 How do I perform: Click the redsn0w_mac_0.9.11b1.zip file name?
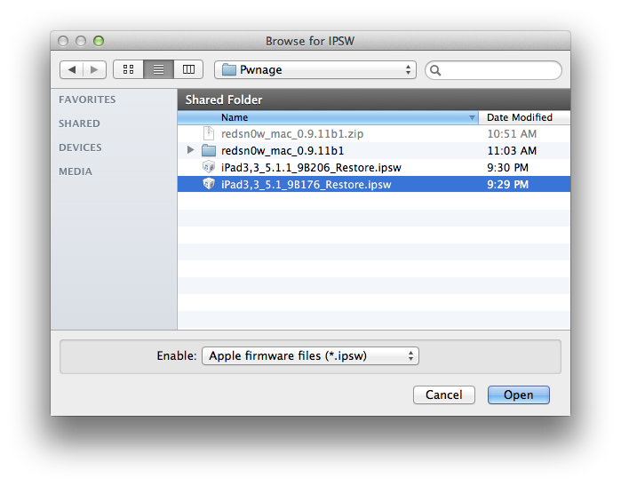click(x=292, y=134)
